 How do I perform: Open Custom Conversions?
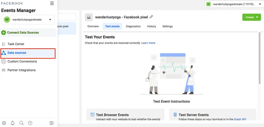point(22,61)
